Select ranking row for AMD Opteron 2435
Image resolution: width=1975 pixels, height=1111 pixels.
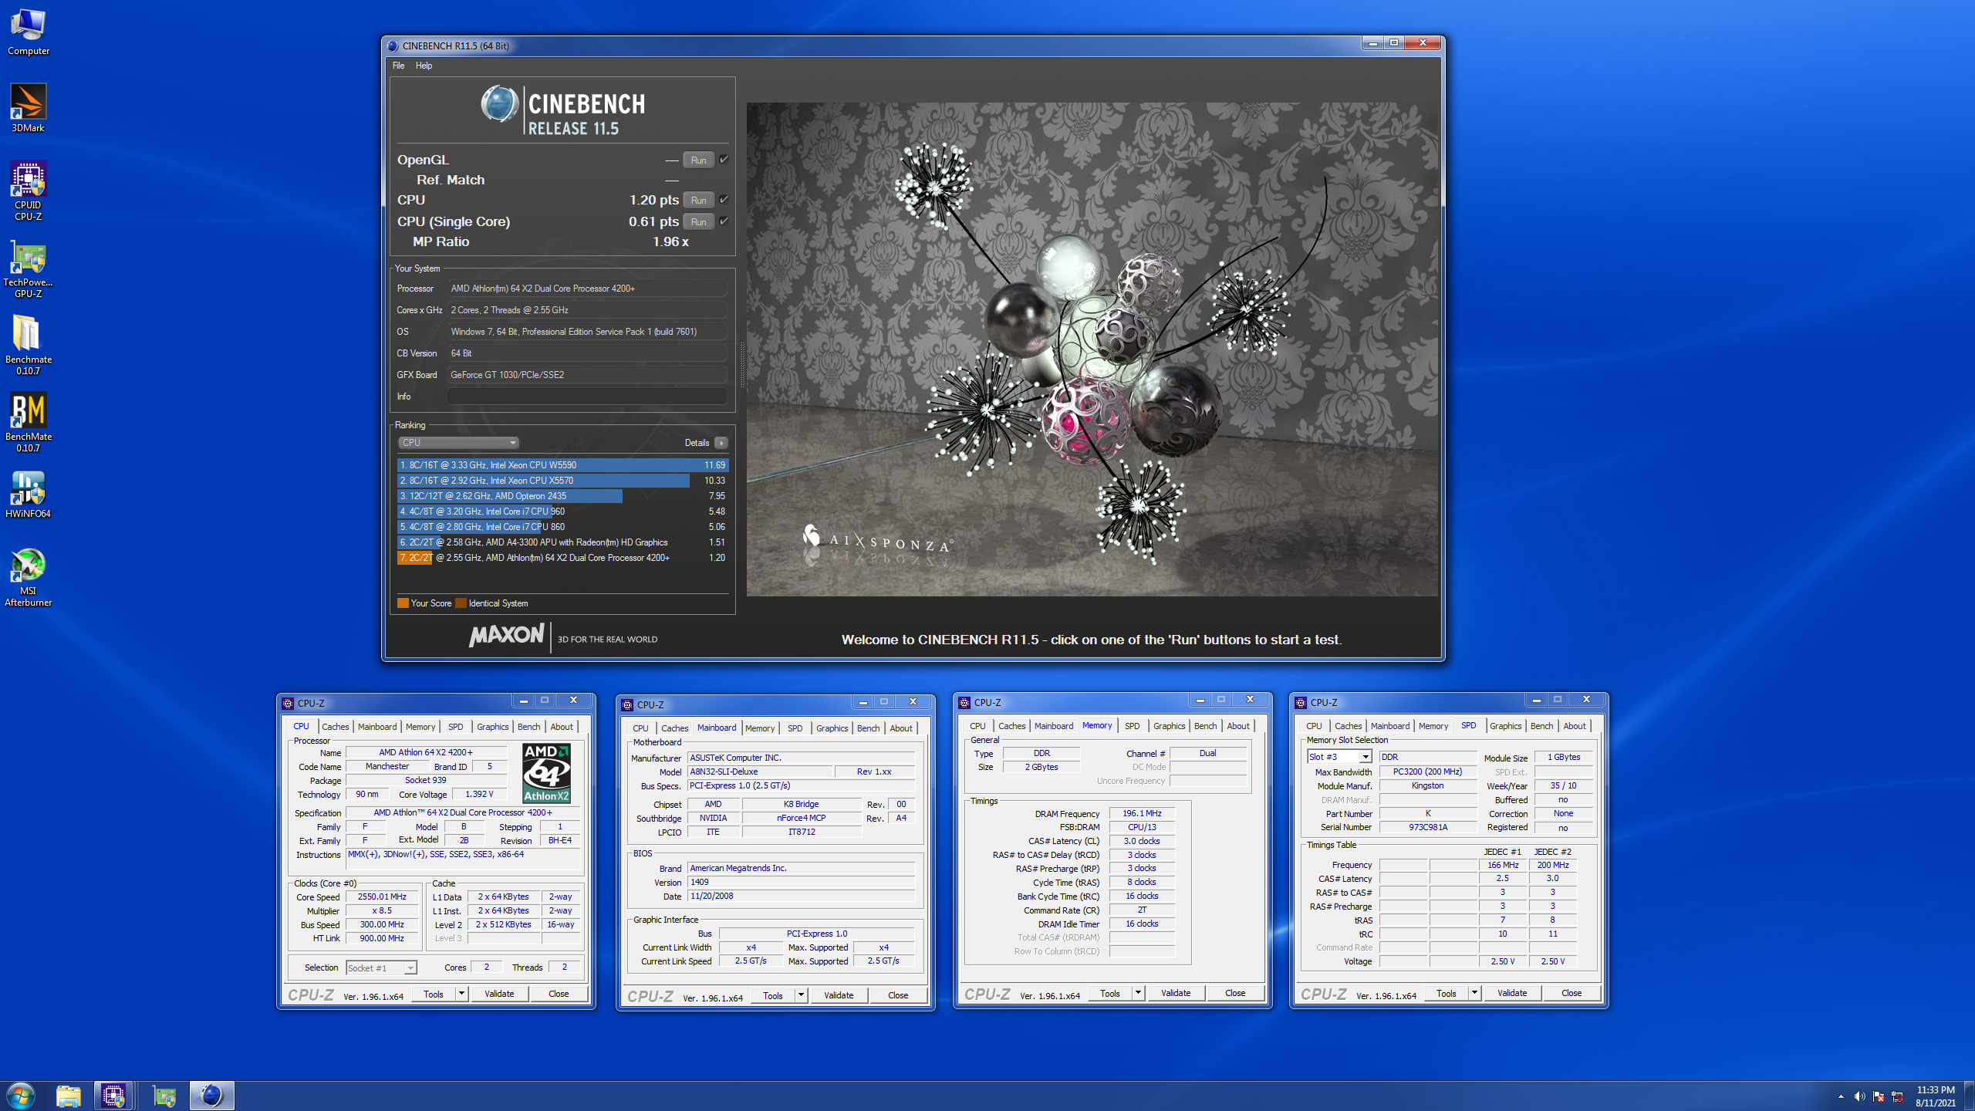click(x=563, y=496)
